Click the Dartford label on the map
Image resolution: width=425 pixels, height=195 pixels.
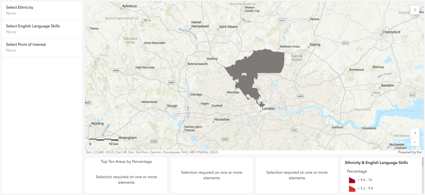[337, 127]
